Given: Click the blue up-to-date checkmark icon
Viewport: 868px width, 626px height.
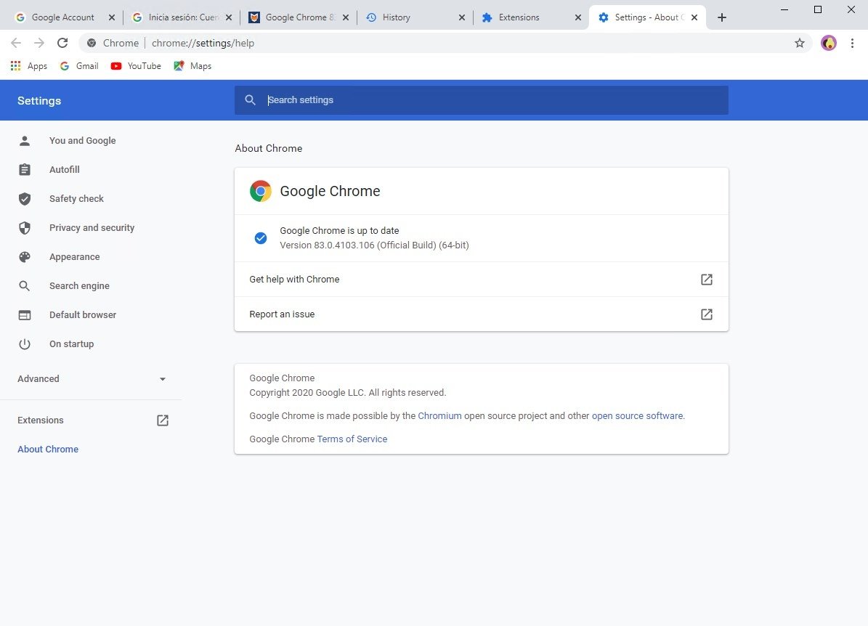Looking at the screenshot, I should (x=261, y=238).
